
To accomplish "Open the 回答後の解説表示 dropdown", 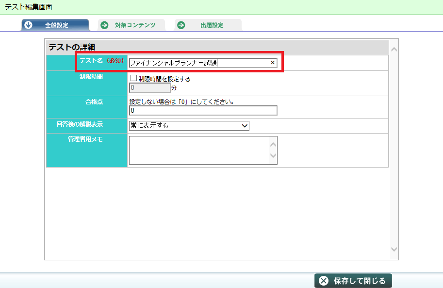I will point(189,126).
